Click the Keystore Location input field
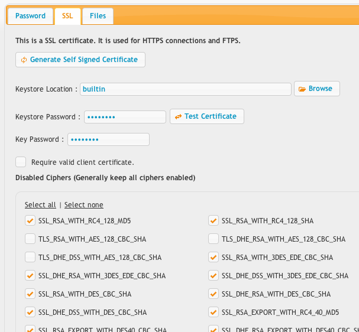This screenshot has width=359, height=332. click(x=186, y=89)
